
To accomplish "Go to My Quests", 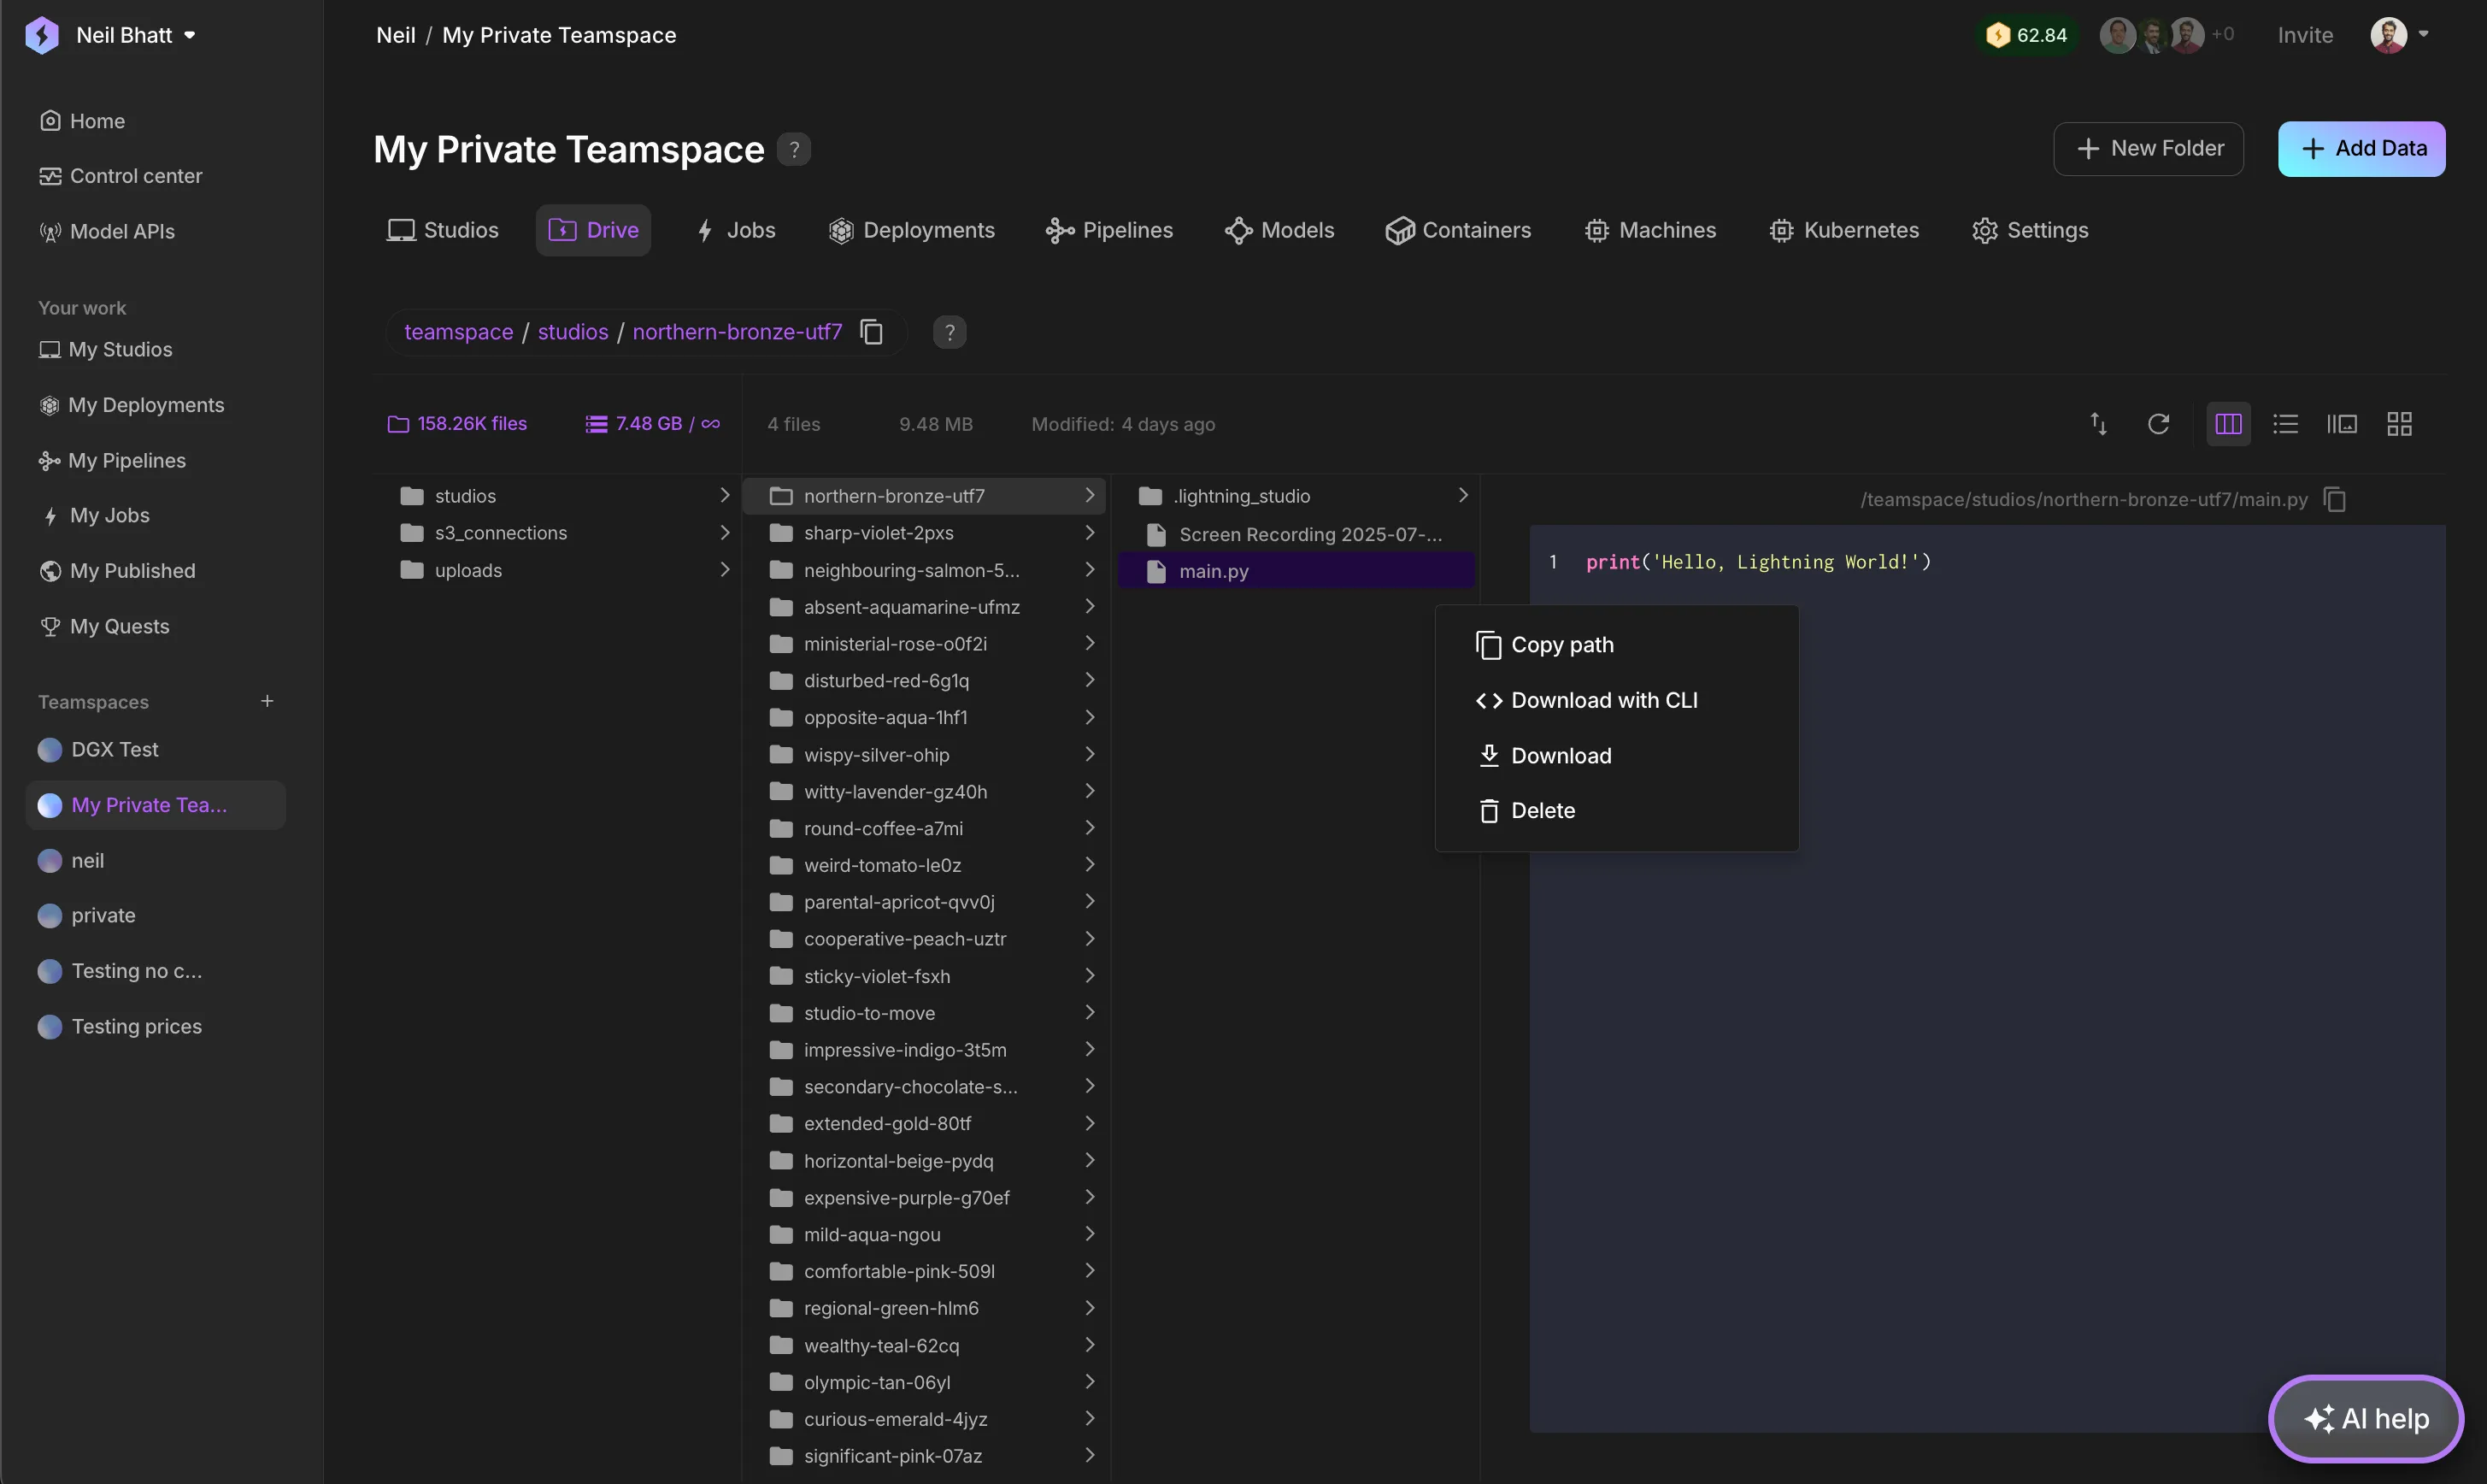I will [105, 627].
